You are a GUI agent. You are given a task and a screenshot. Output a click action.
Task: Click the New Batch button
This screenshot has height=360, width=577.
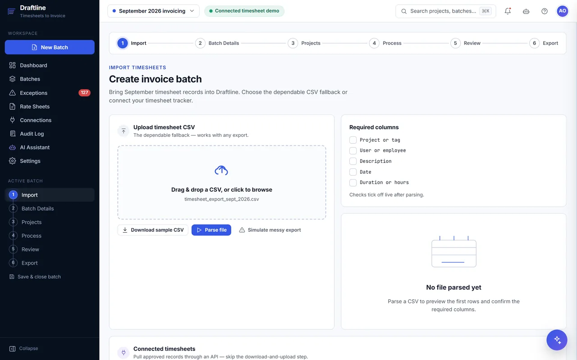(x=50, y=47)
